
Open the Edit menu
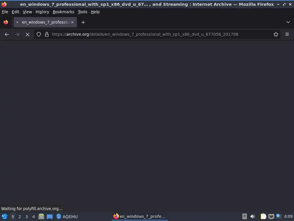[16, 12]
